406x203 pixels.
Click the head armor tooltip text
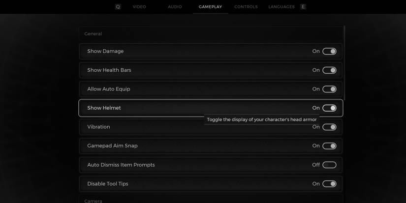point(262,119)
